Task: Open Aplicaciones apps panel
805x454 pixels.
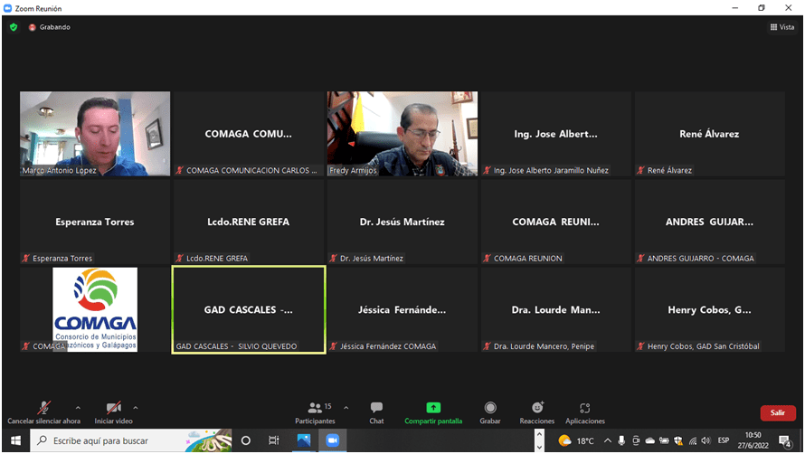Action: coord(584,413)
